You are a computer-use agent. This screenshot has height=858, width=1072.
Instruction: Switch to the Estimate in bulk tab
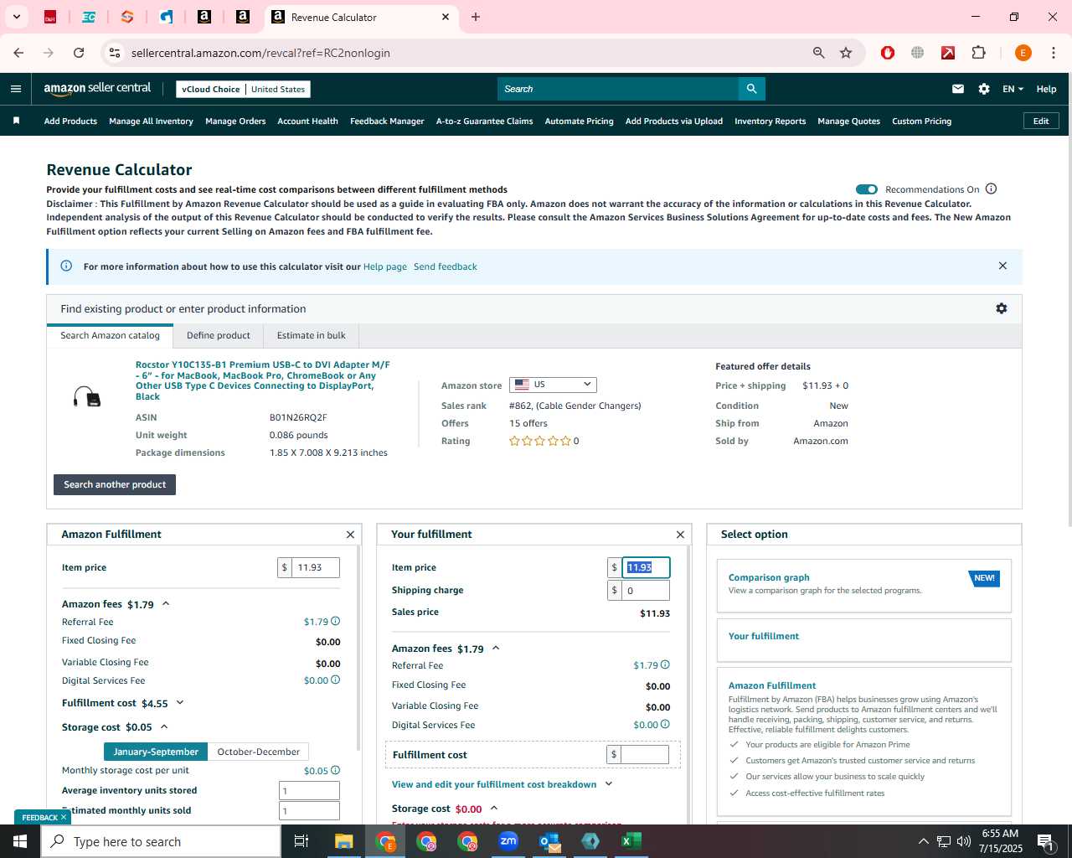tap(312, 335)
